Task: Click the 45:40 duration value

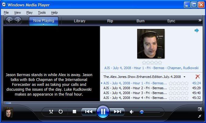Action: 197,93
